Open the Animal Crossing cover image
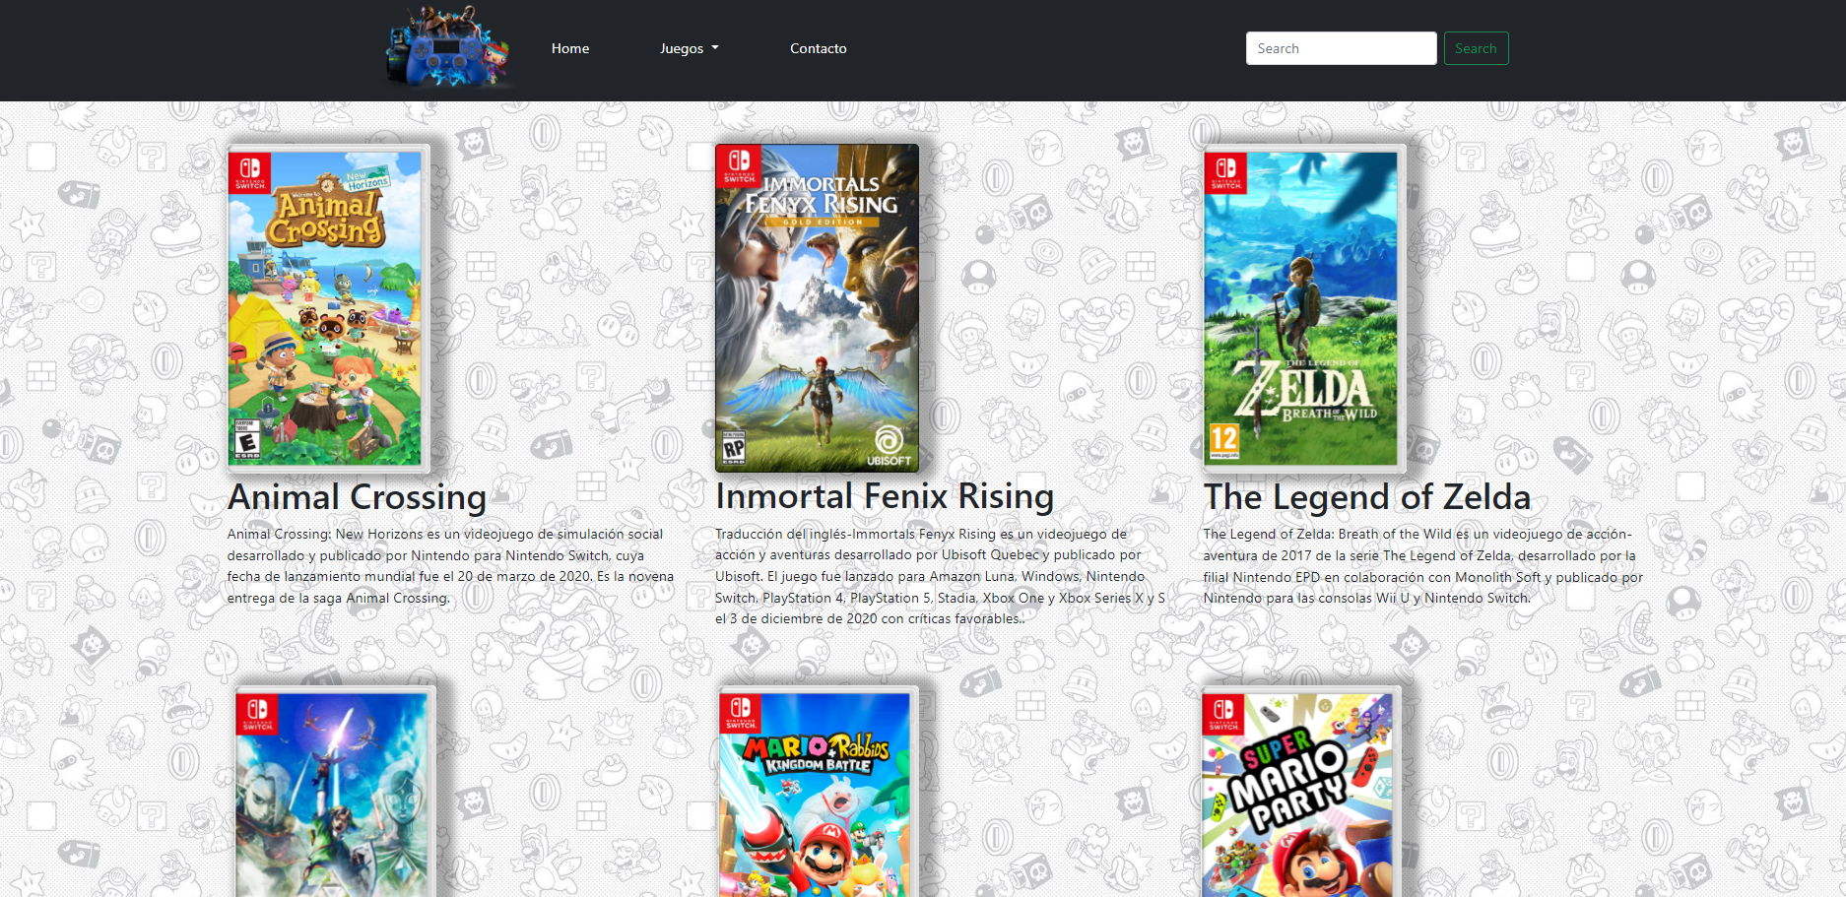This screenshot has width=1846, height=897. coord(328,308)
